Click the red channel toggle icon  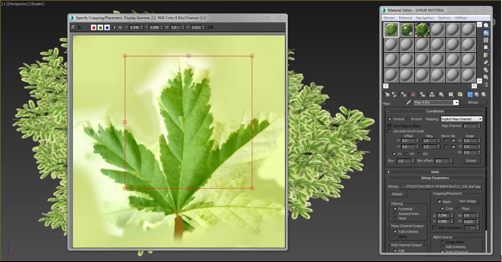coord(93,27)
